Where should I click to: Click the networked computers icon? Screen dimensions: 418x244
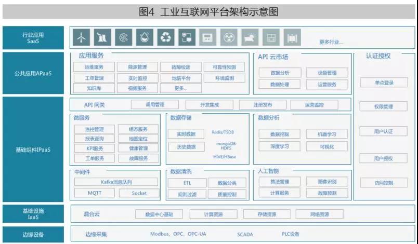(187, 37)
